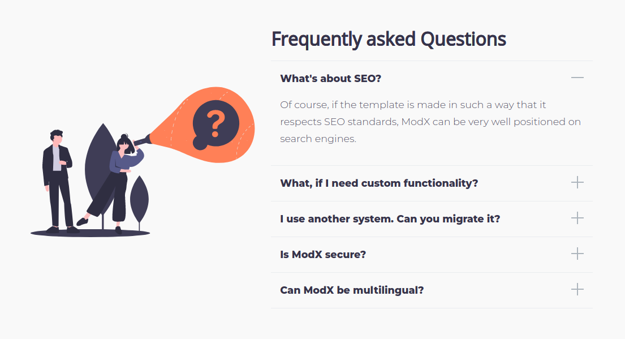Click the "Frequently asked Questions" heading

389,39
